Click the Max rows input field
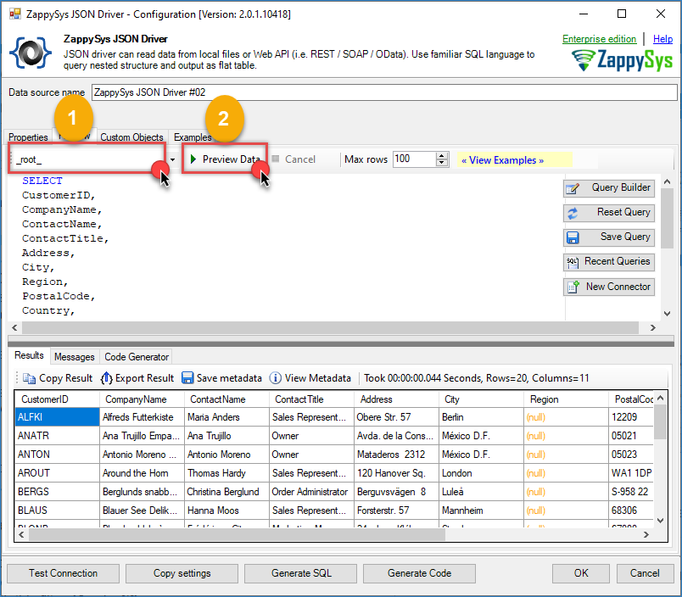Screen dimensions: 682x597 point(414,159)
